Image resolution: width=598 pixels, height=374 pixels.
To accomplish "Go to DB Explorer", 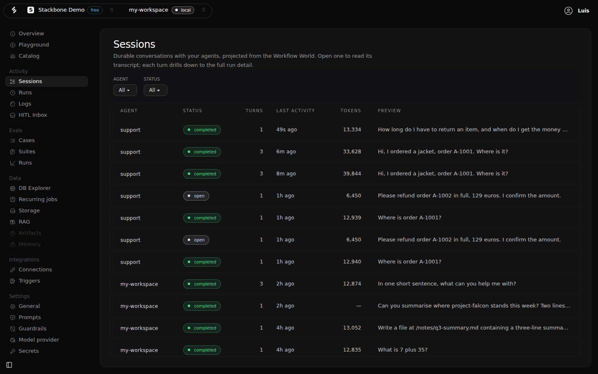I will [x=47, y=188].
